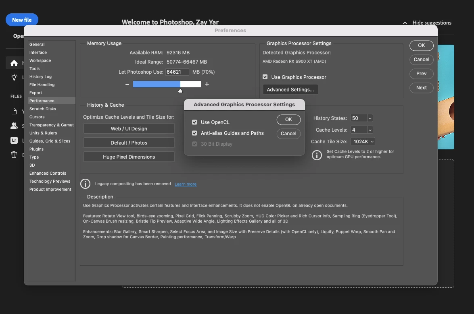Screen dimensions: 474x314
Task: Open the Cache Tile Size 1024K dropdown
Action: point(363,141)
